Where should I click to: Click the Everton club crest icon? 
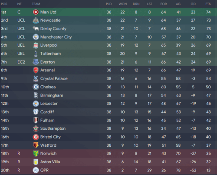pyautogui.click(x=36, y=62)
